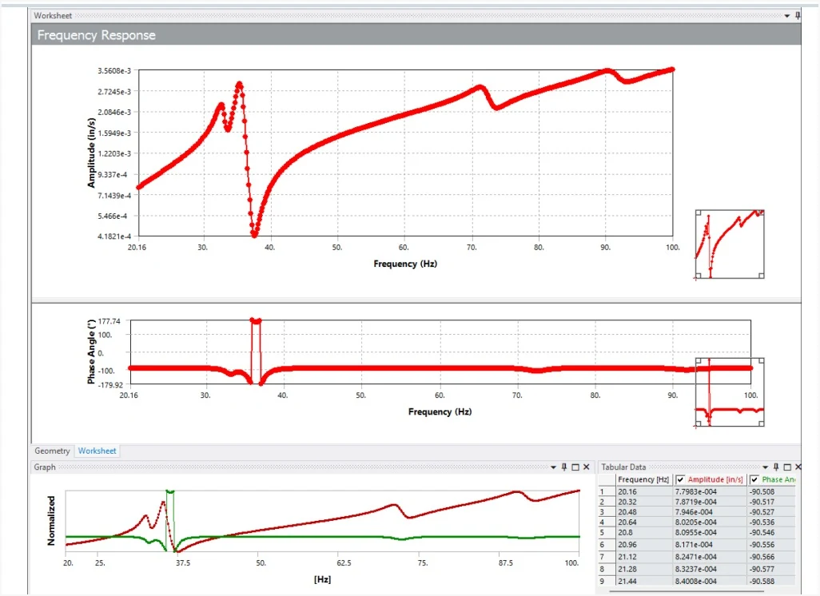
Task: Click the Tabular Data panel title
Action: (623, 467)
